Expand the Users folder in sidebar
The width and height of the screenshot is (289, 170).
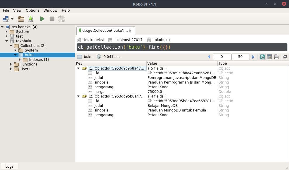(x=11, y=69)
